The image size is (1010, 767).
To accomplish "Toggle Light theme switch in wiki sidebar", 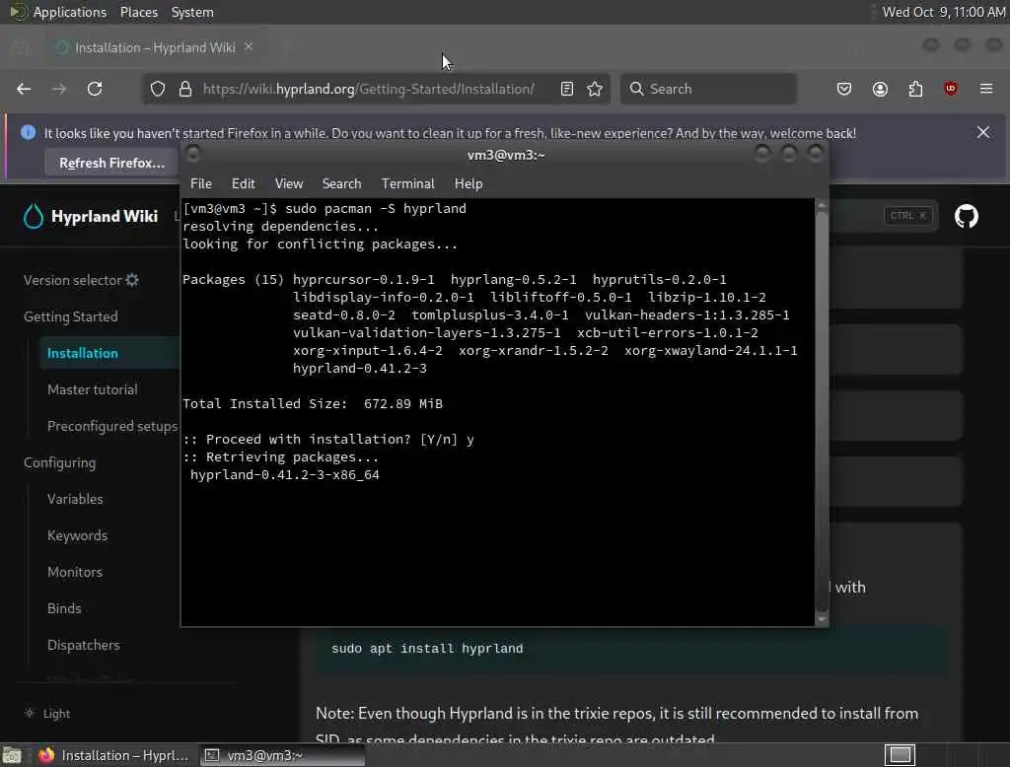I will pyautogui.click(x=47, y=714).
